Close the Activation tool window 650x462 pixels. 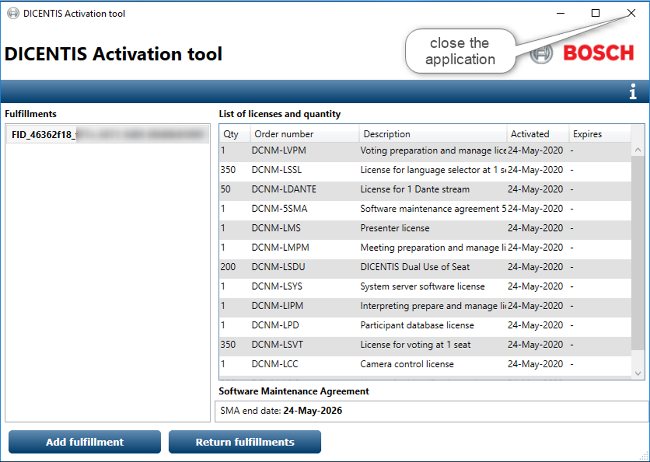click(x=631, y=13)
